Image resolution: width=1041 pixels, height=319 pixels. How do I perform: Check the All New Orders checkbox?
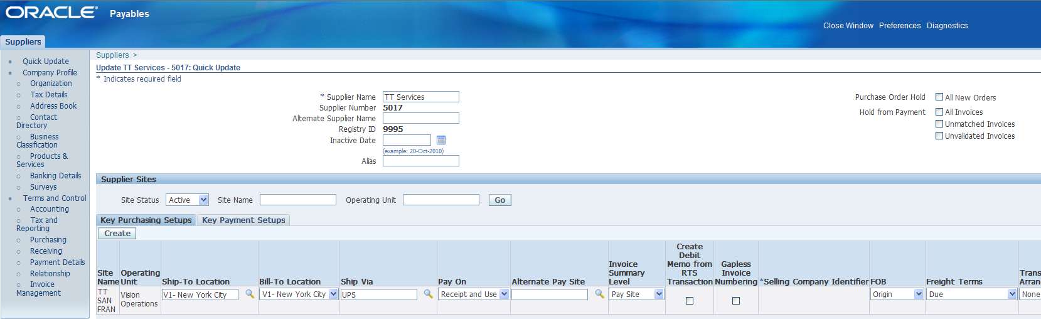pos(939,97)
